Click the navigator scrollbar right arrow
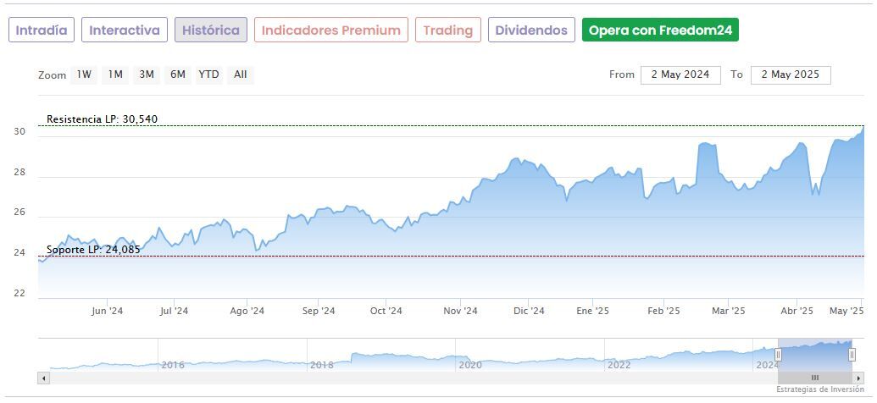The height and width of the screenshot is (403, 877). (858, 378)
